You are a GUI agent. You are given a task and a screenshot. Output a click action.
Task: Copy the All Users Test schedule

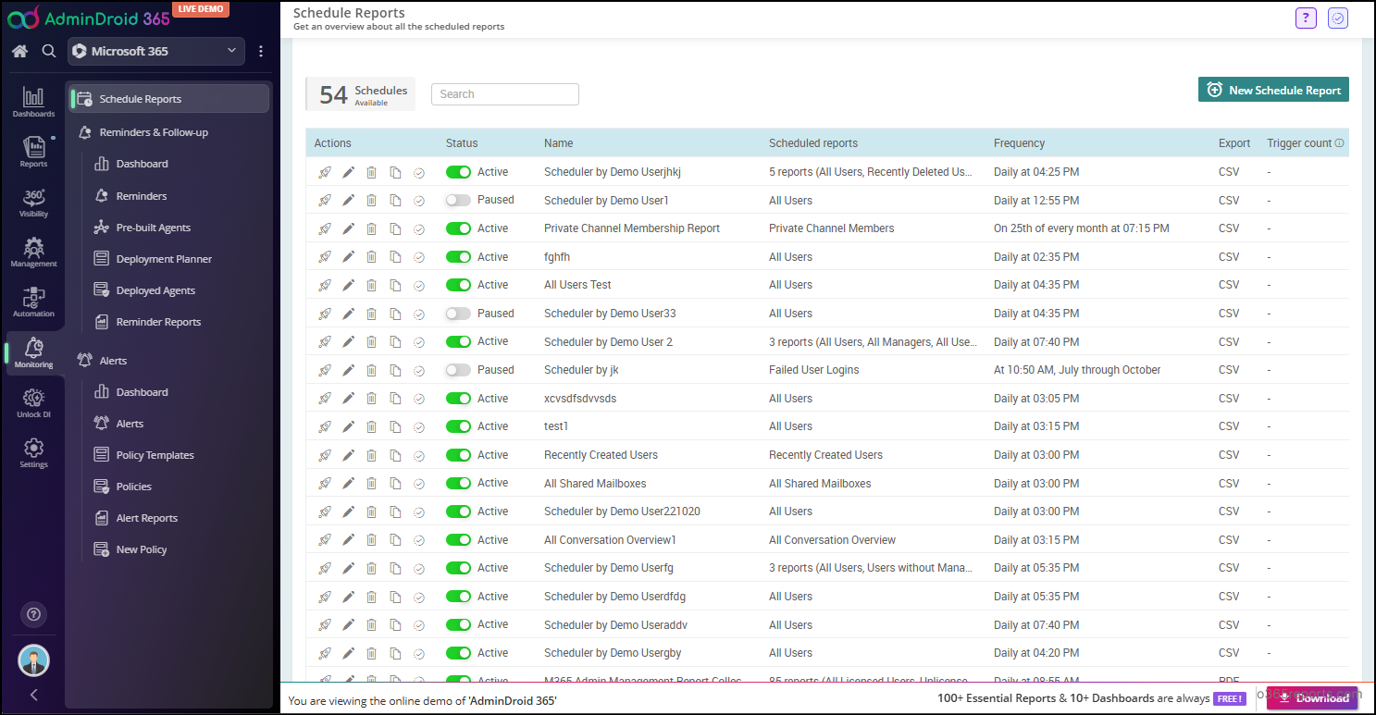tap(395, 285)
